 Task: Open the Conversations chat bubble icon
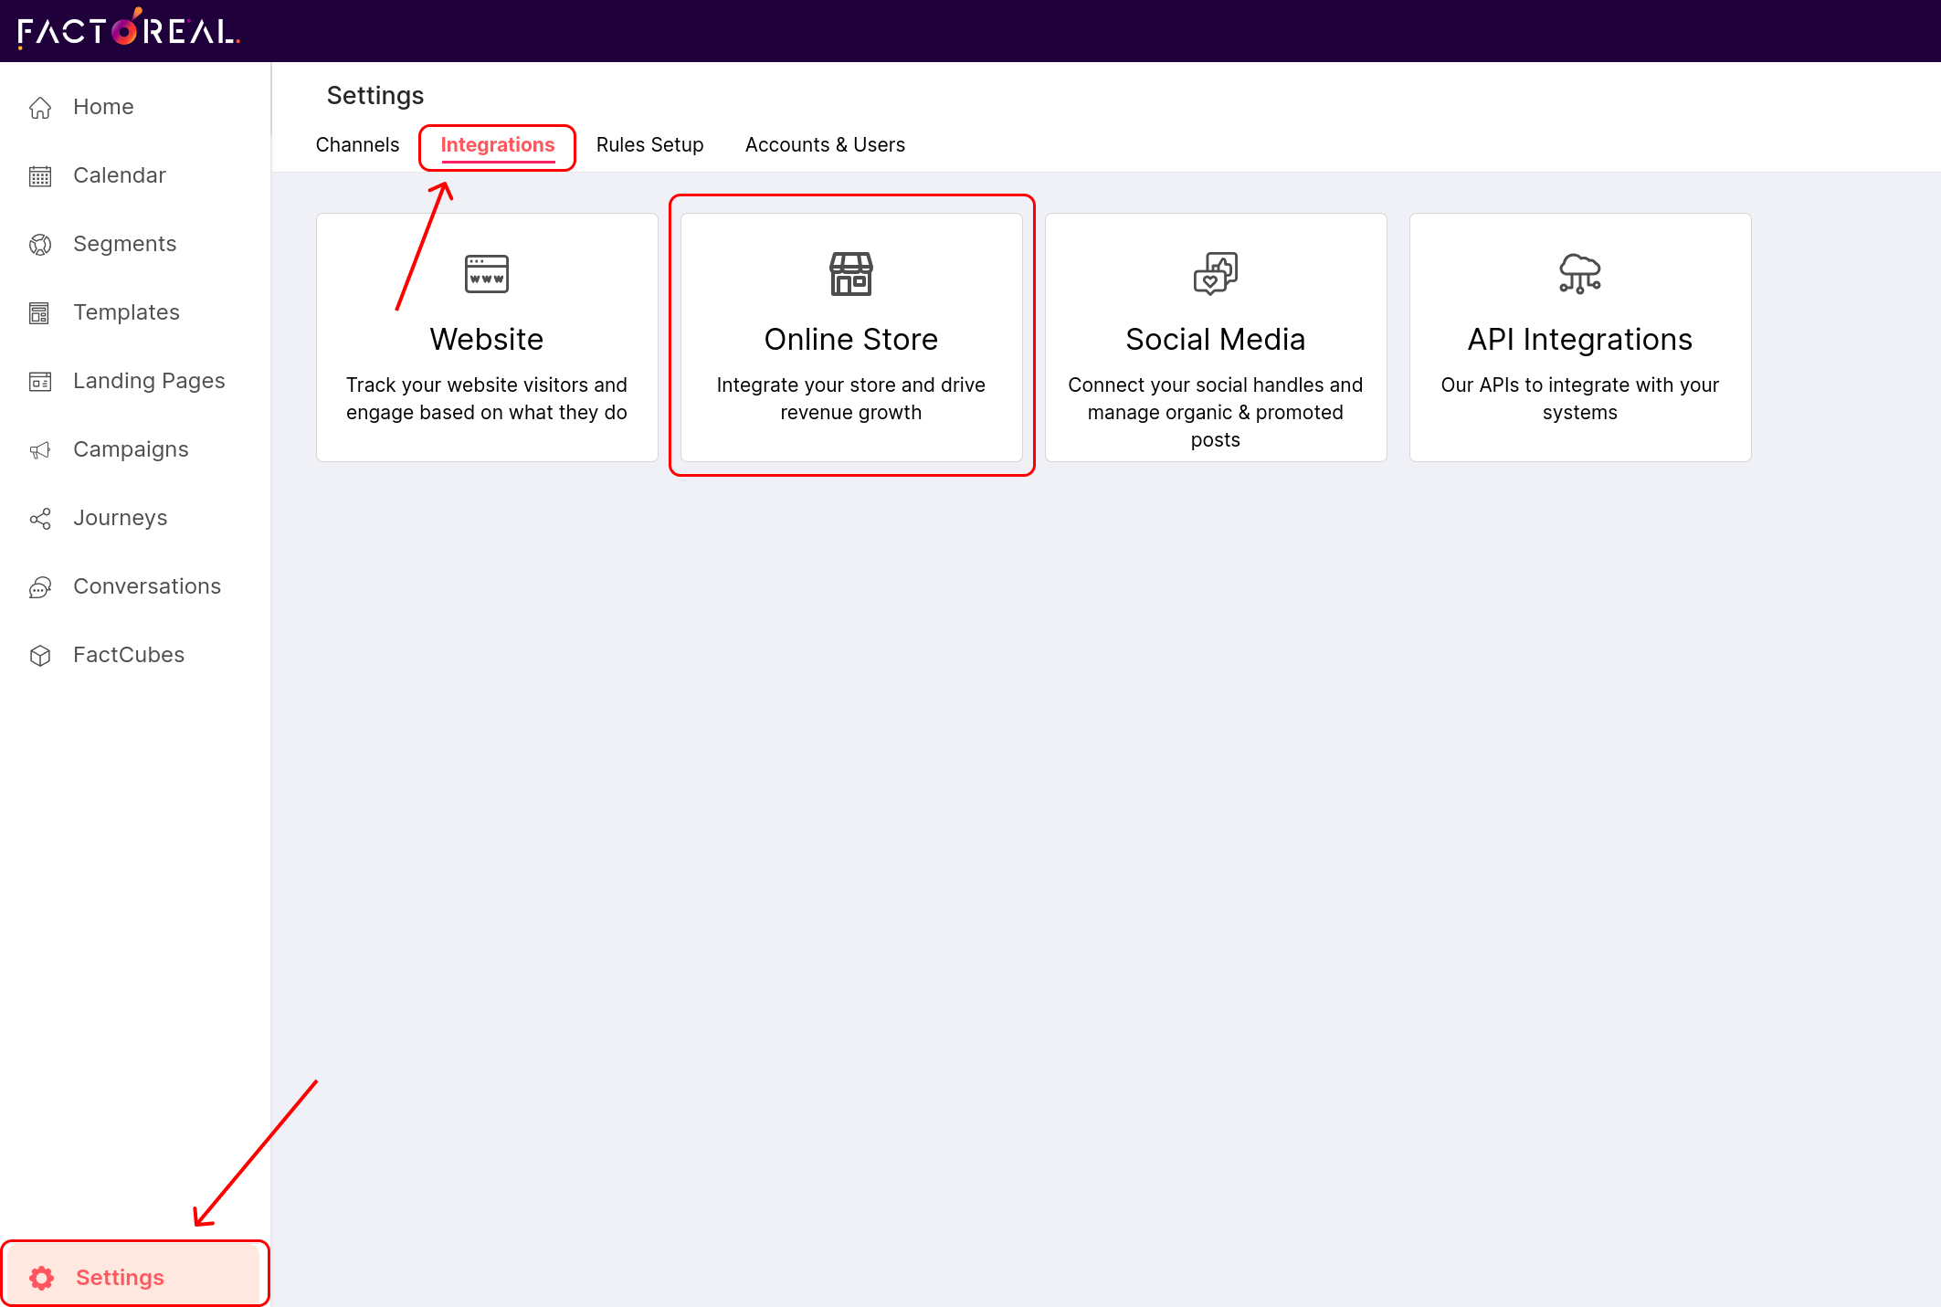click(40, 587)
